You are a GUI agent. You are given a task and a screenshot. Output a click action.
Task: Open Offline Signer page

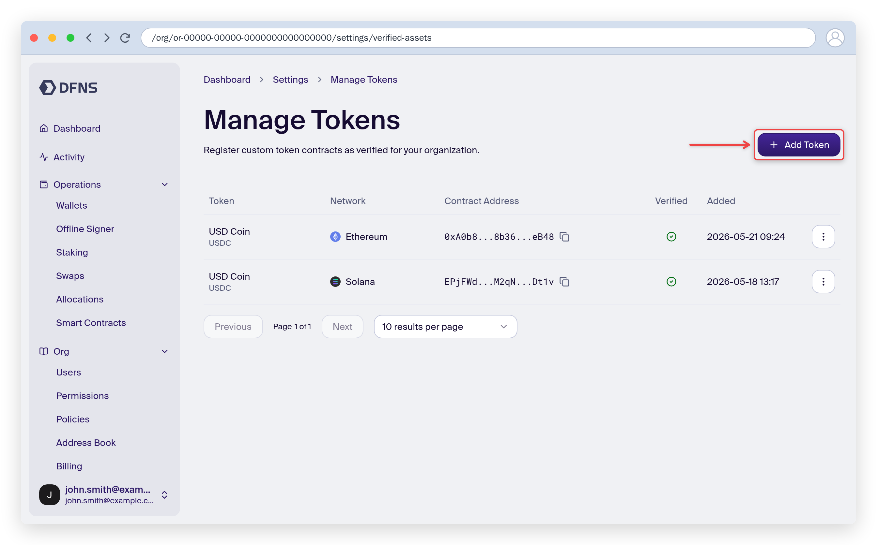click(85, 229)
